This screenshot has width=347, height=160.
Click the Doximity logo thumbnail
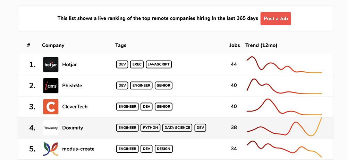coord(51,128)
